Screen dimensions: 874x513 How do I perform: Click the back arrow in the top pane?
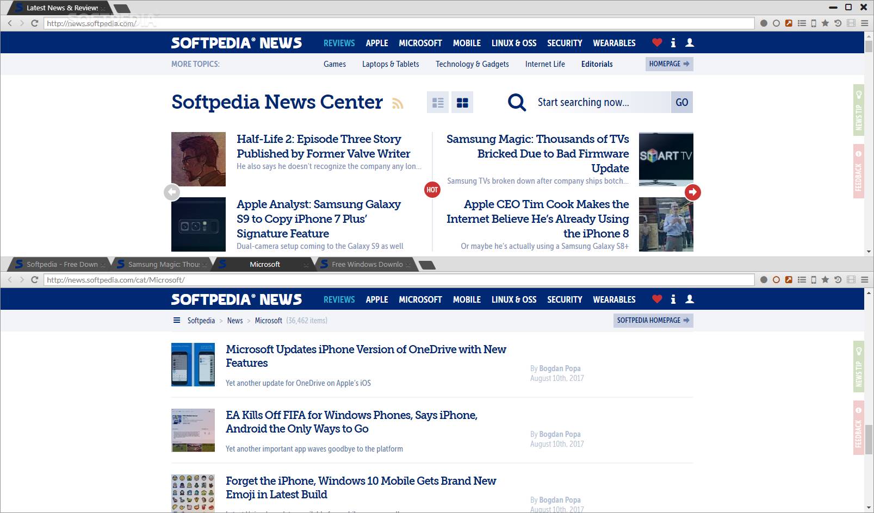tap(10, 23)
